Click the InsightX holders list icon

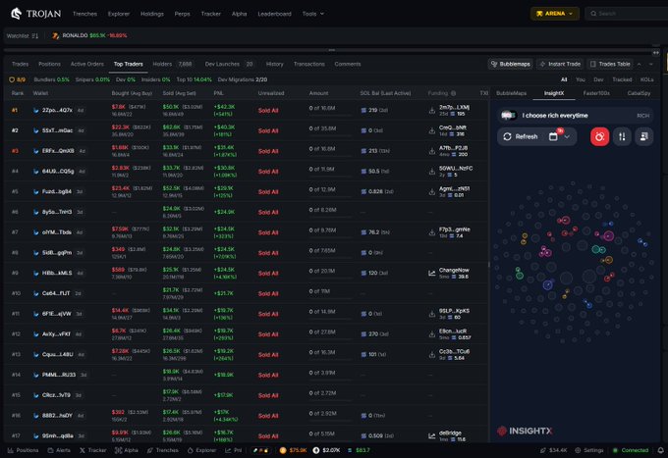click(x=643, y=136)
